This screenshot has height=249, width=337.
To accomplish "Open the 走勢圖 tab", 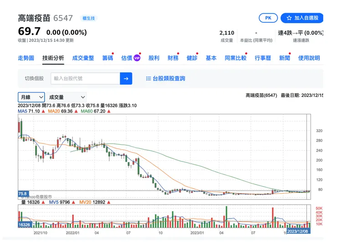I will click(x=26, y=58).
